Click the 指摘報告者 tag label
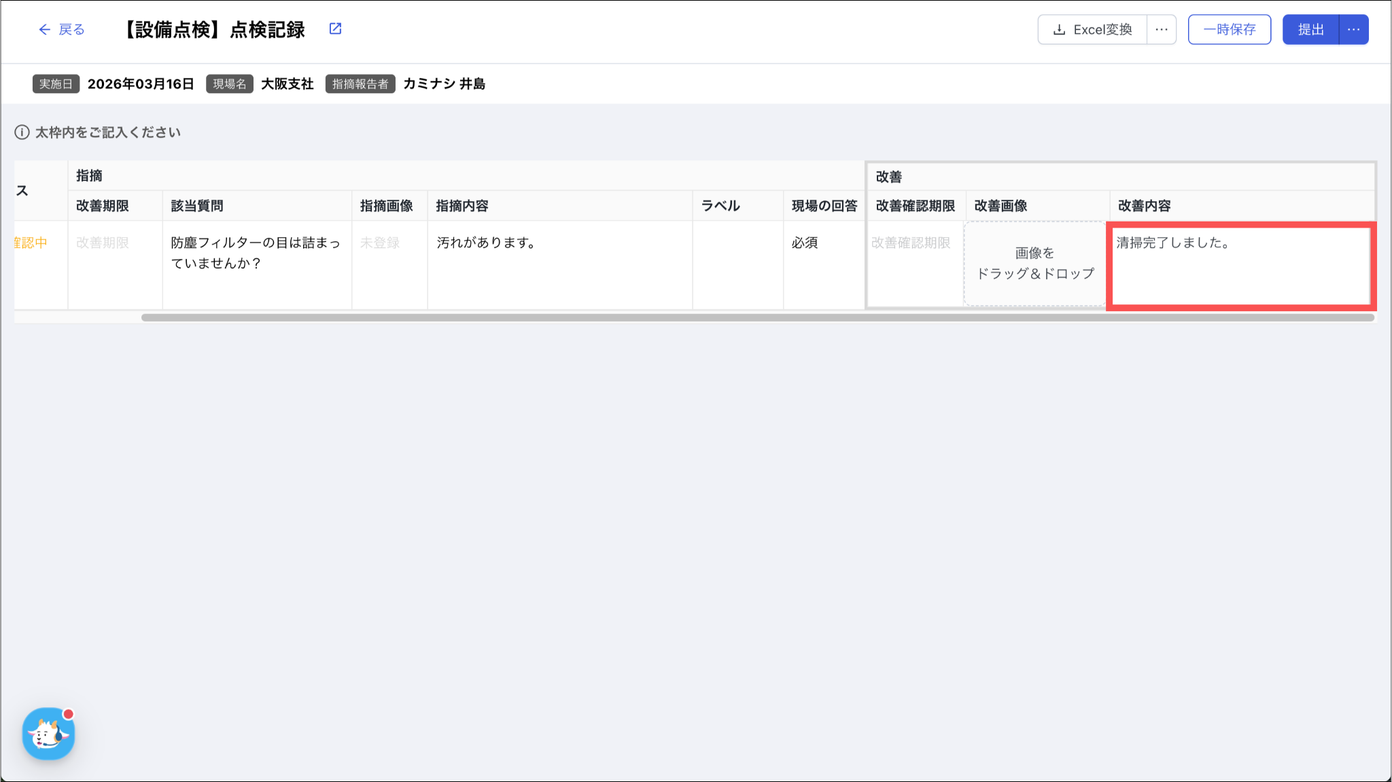 coord(360,84)
